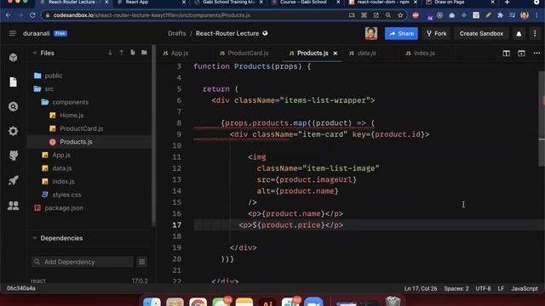545x306 pixels.
Task: Open the file explorer sidebar icon
Action: (14, 82)
